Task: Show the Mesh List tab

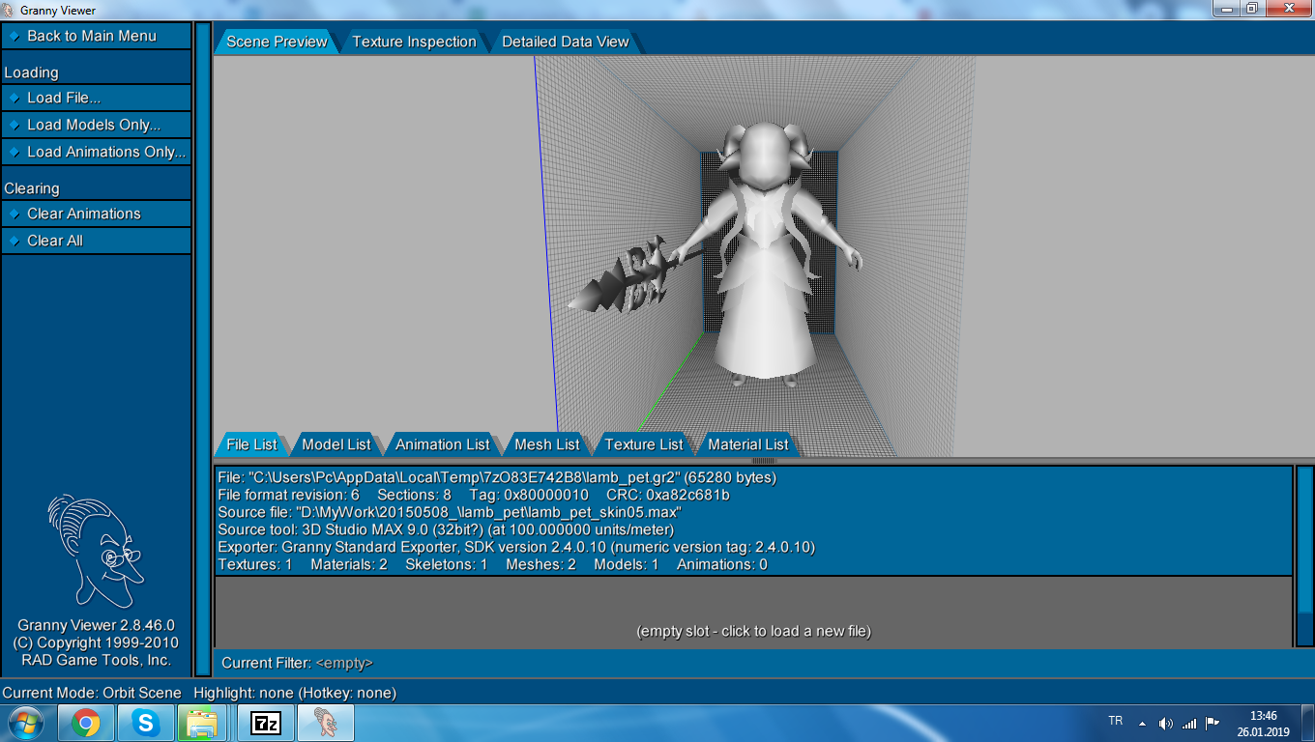Action: [546, 444]
